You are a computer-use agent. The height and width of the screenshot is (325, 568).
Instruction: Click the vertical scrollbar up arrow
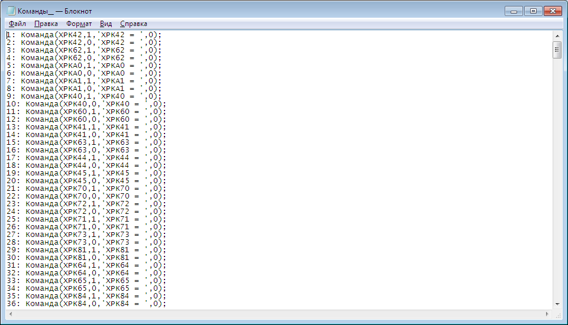pos(557,36)
